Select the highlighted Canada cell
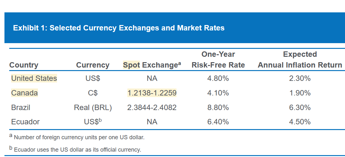345x157 pixels. (25, 93)
